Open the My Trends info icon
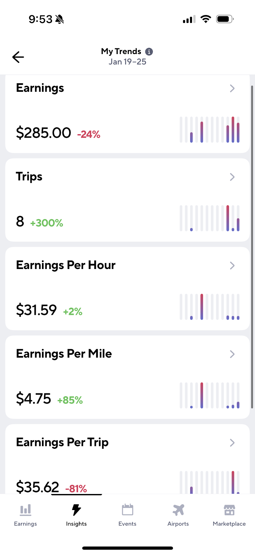255x555 pixels. (x=149, y=52)
